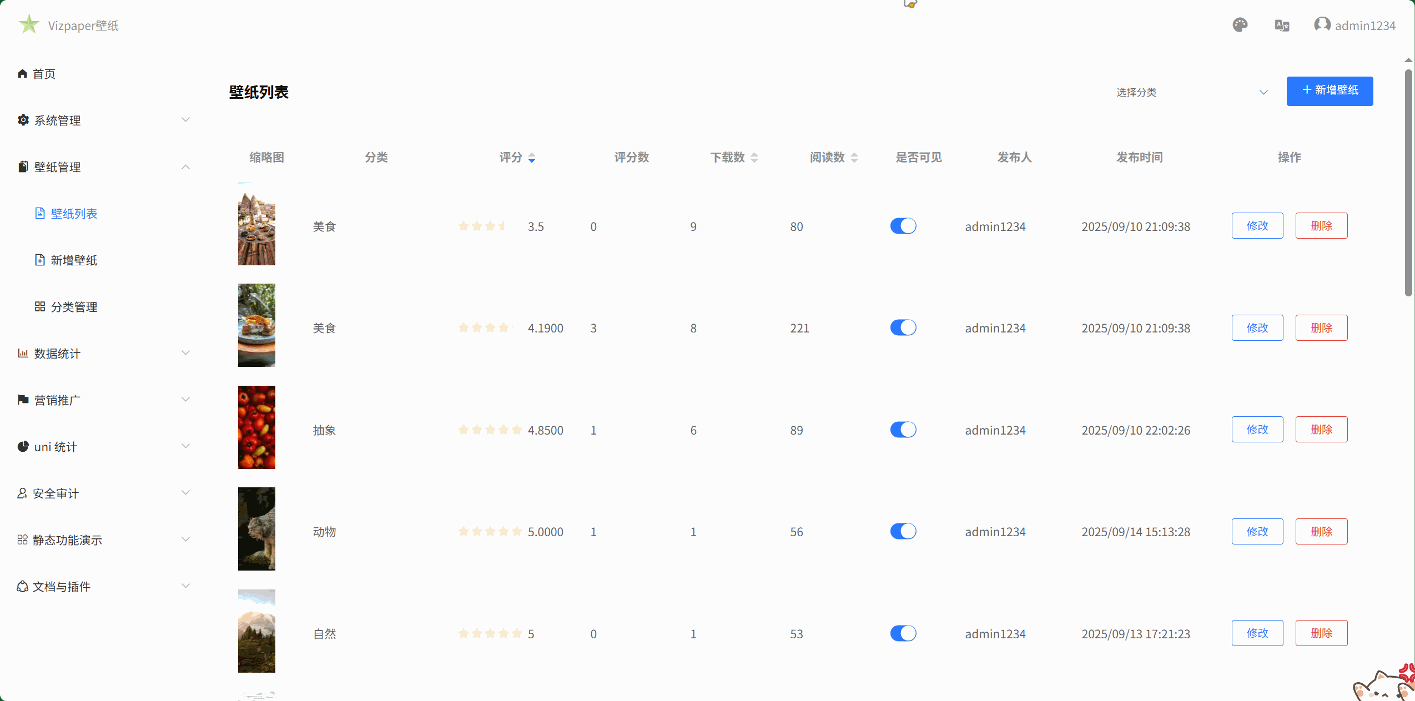Click the admin1234 user avatar icon

pos(1322,25)
